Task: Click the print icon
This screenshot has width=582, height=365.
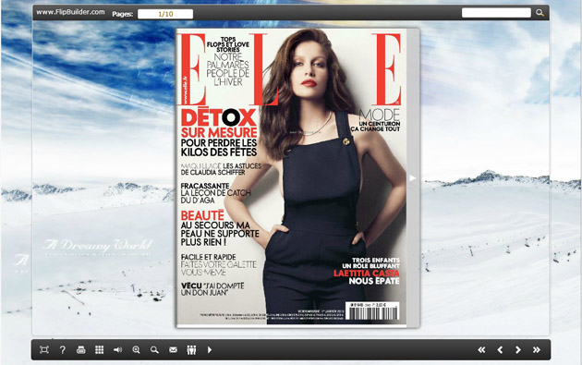Action: (x=81, y=350)
